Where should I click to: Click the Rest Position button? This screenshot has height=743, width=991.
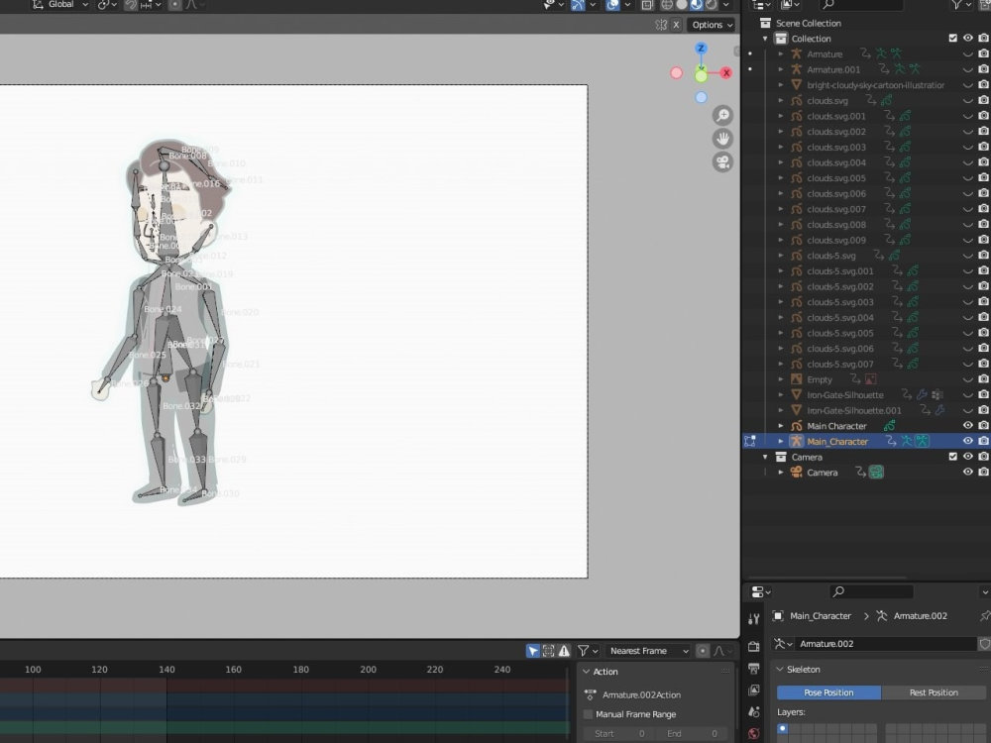934,692
